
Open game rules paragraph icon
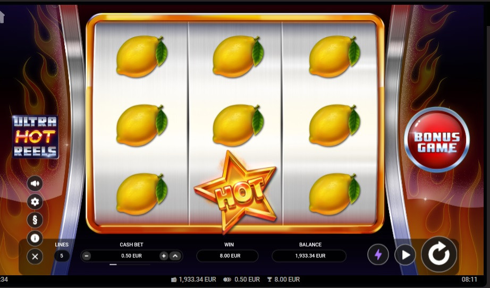coord(35,220)
